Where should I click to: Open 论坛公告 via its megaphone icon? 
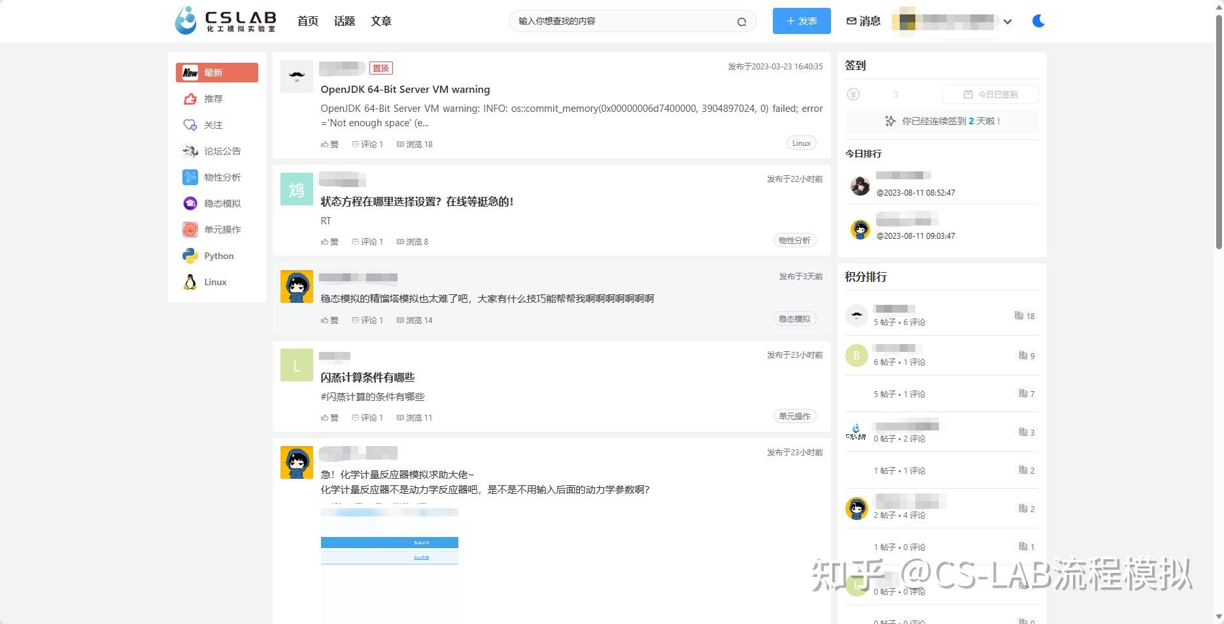(190, 150)
